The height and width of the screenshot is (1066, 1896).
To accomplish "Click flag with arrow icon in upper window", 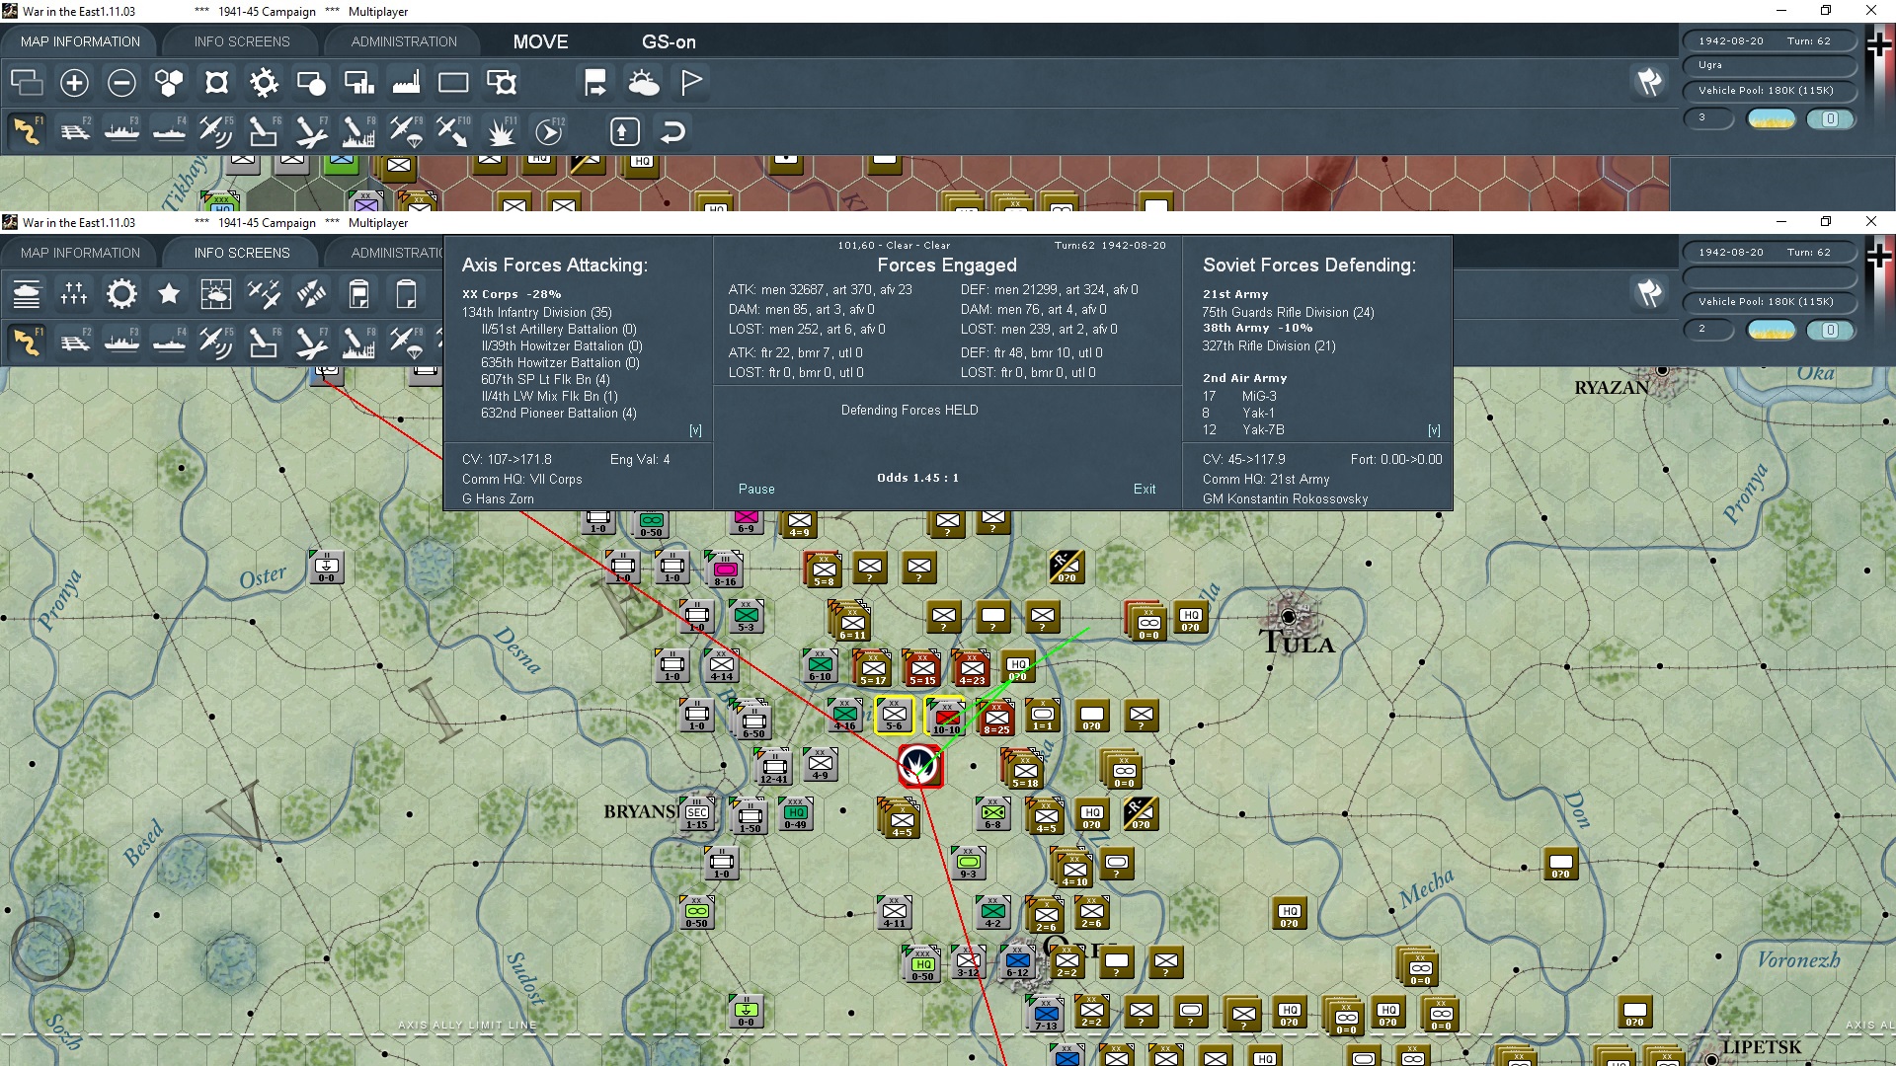I will coord(595,83).
